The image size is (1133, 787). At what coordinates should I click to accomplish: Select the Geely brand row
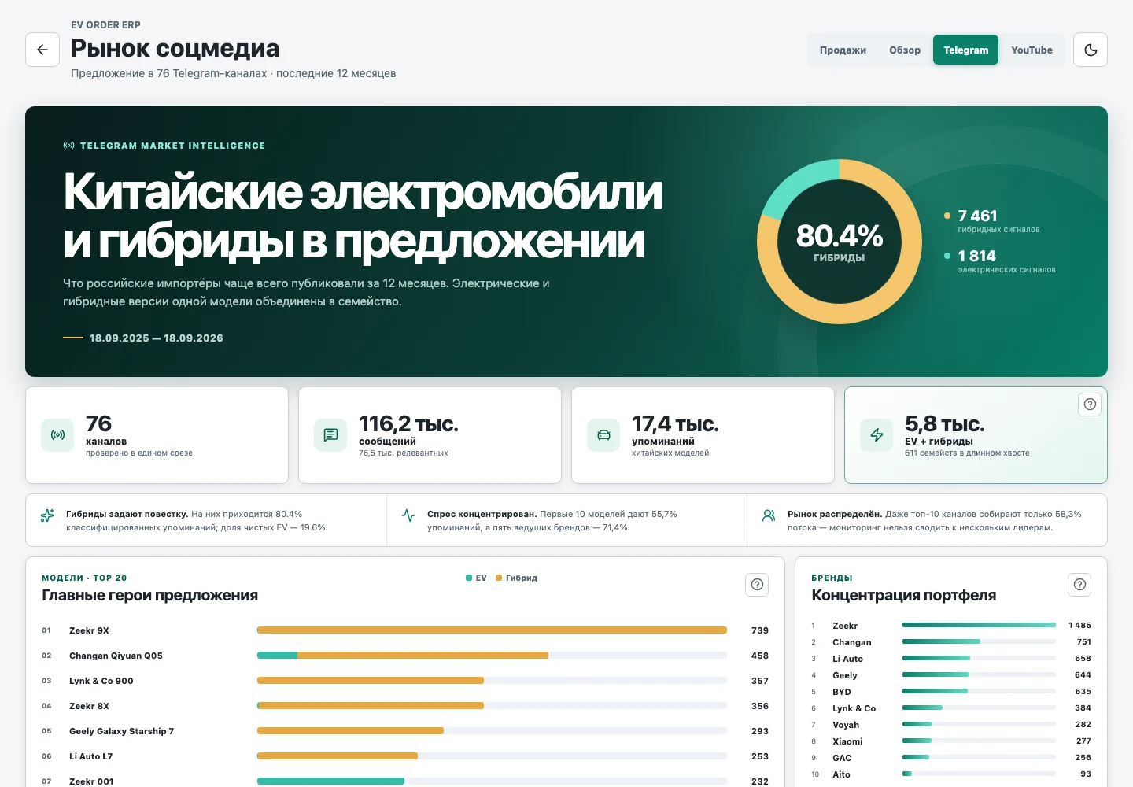tap(951, 675)
